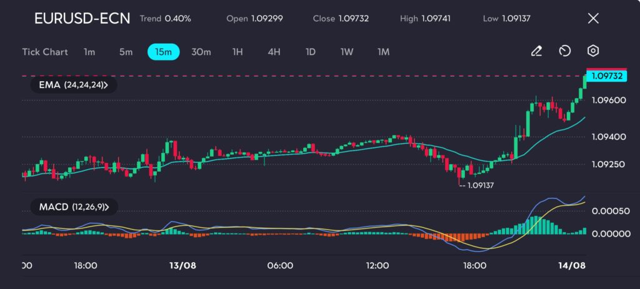This screenshot has width=640, height=289.
Task: Change to the 1M monthly timeframe
Action: coord(383,52)
